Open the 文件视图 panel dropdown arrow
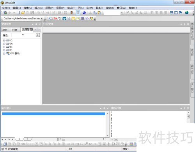Image resolution: width=195 pixels, height=152 pixels. coord(33,24)
